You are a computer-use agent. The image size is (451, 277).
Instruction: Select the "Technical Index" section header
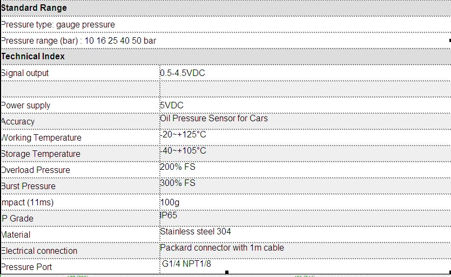coord(33,56)
